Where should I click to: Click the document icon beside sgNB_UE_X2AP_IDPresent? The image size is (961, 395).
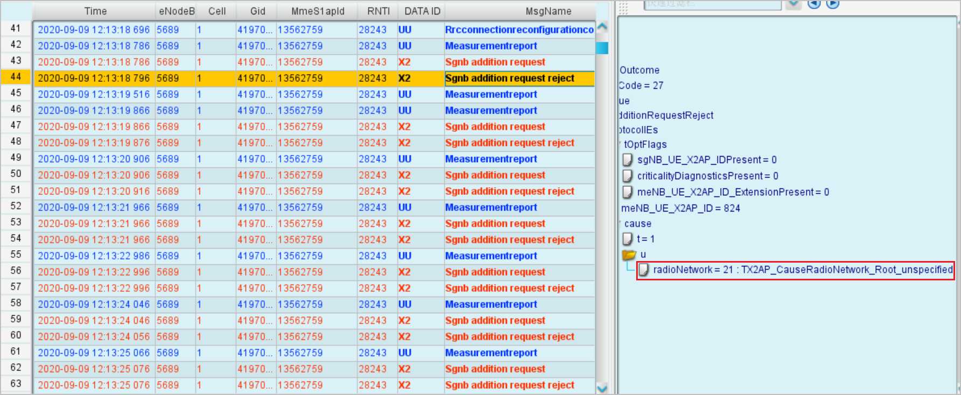628,160
